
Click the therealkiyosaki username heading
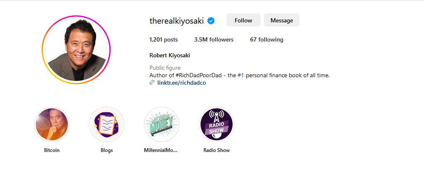176,21
